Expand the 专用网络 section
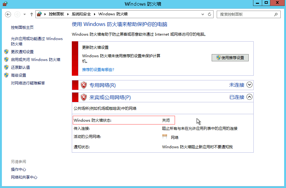The image size is (286, 188). (249, 85)
